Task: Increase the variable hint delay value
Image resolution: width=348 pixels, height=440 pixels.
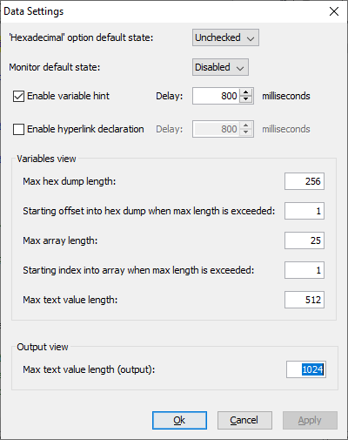Action: (246, 92)
